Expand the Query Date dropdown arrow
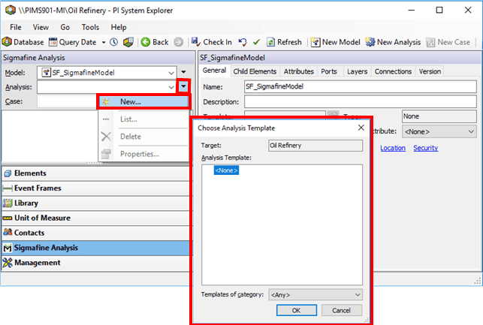This screenshot has width=483, height=325. pos(104,43)
